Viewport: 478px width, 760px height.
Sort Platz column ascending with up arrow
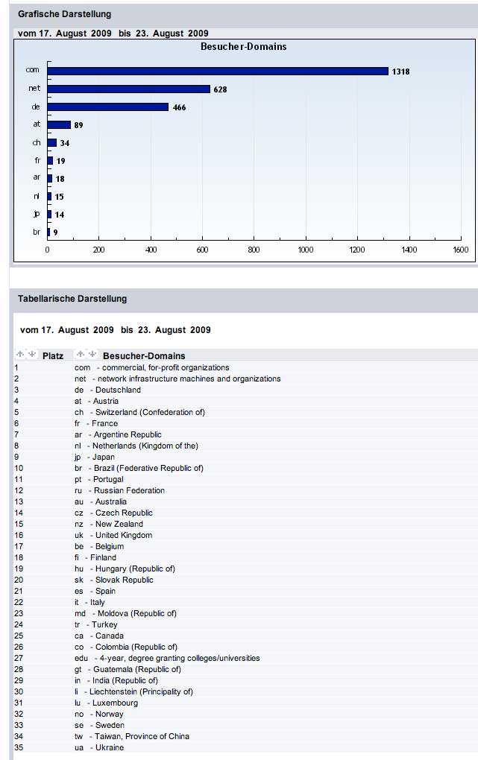20,355
